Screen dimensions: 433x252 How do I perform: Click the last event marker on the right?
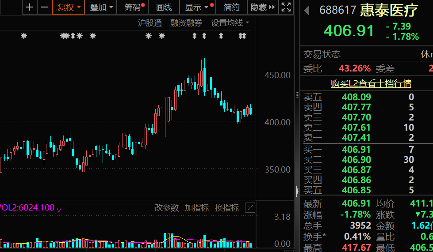(x=242, y=36)
